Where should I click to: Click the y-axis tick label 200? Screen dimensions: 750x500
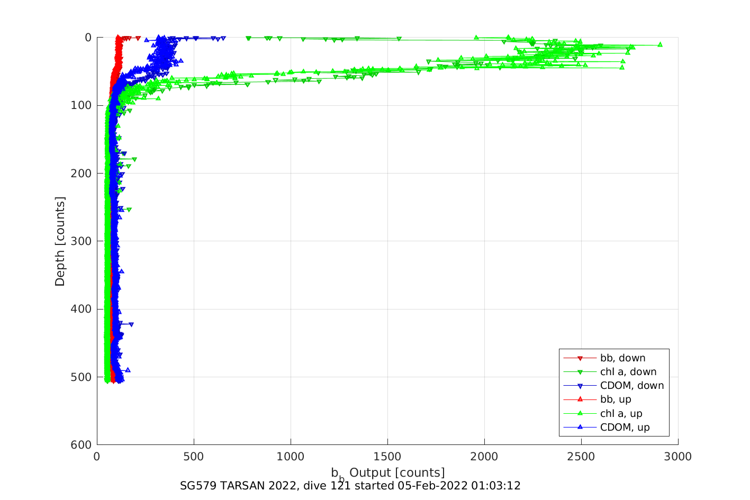tap(81, 174)
